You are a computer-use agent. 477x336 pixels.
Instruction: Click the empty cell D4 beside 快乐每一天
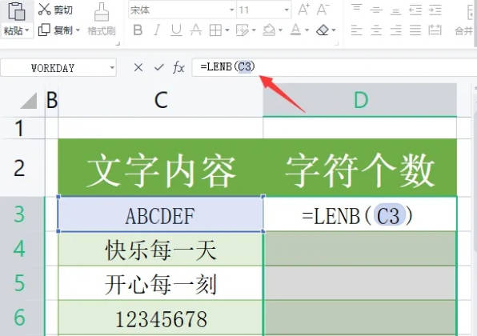pyautogui.click(x=360, y=249)
